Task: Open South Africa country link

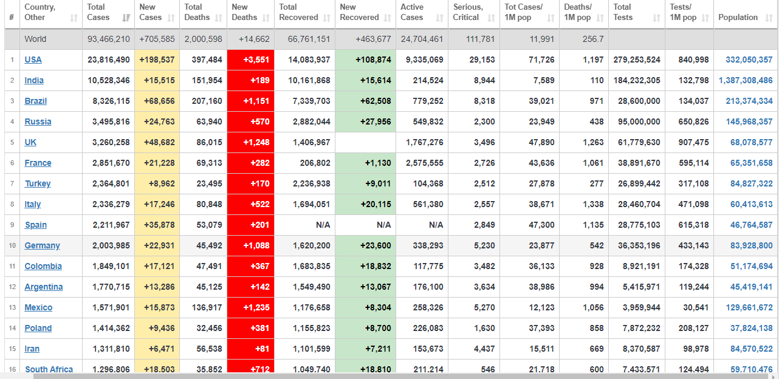Action: point(49,369)
